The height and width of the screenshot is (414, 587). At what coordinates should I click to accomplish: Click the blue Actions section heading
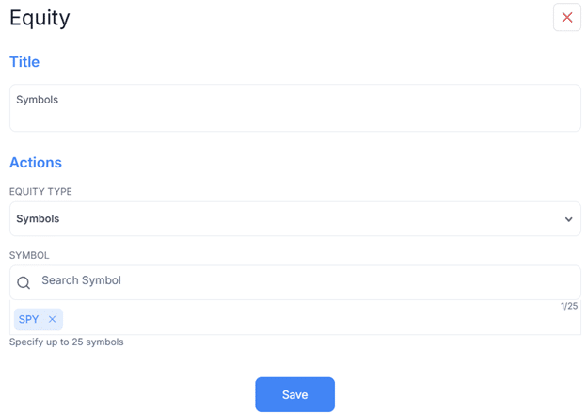[36, 163]
